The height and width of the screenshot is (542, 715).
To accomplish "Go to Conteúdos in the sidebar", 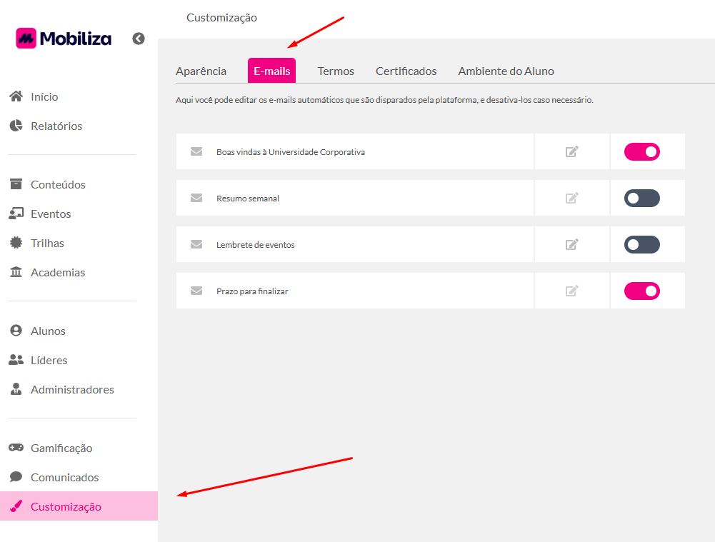I will click(58, 184).
